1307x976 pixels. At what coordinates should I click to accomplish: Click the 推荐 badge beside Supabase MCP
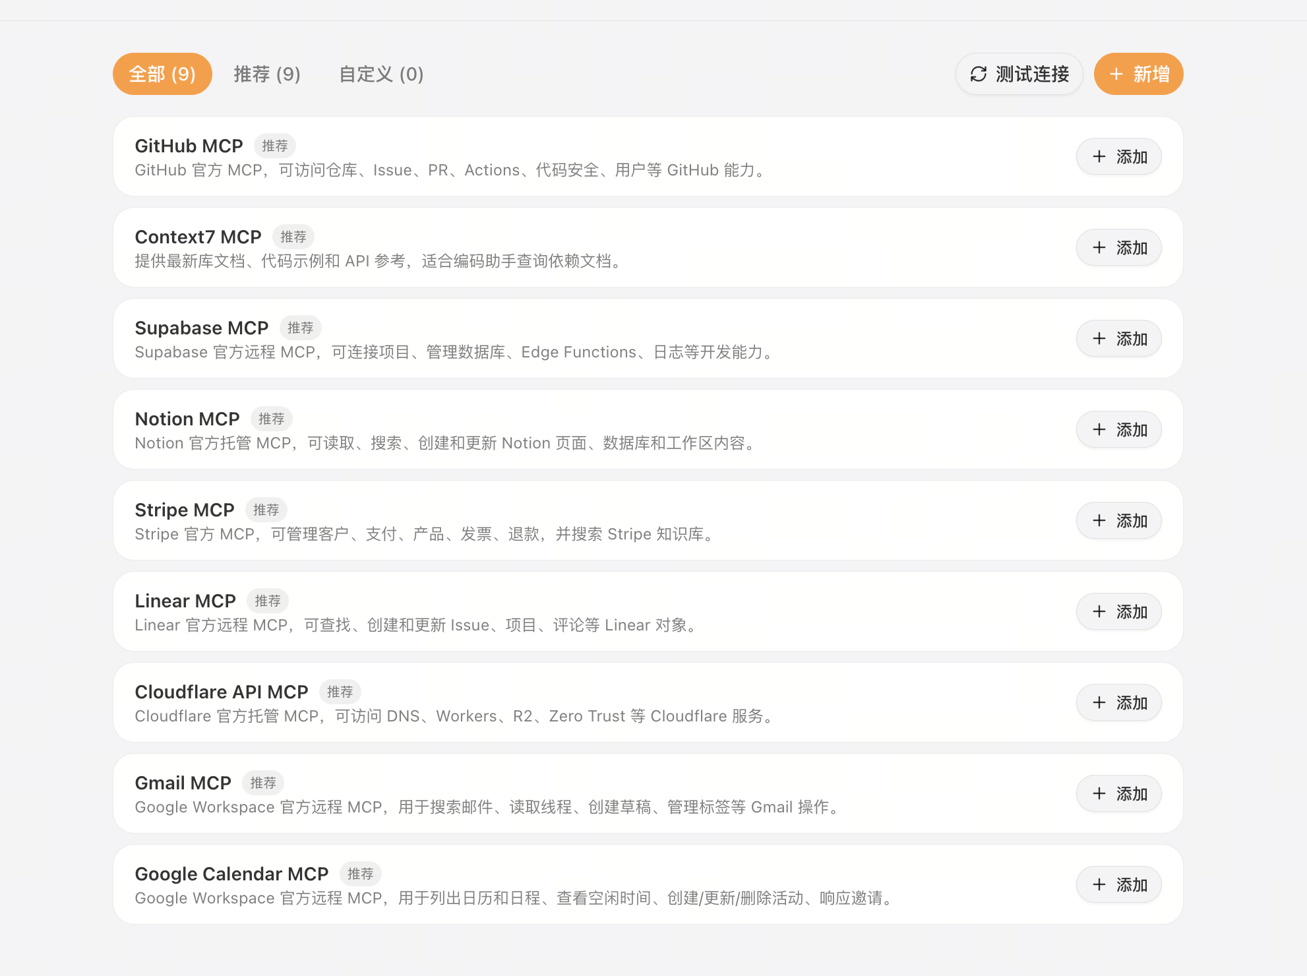point(301,328)
